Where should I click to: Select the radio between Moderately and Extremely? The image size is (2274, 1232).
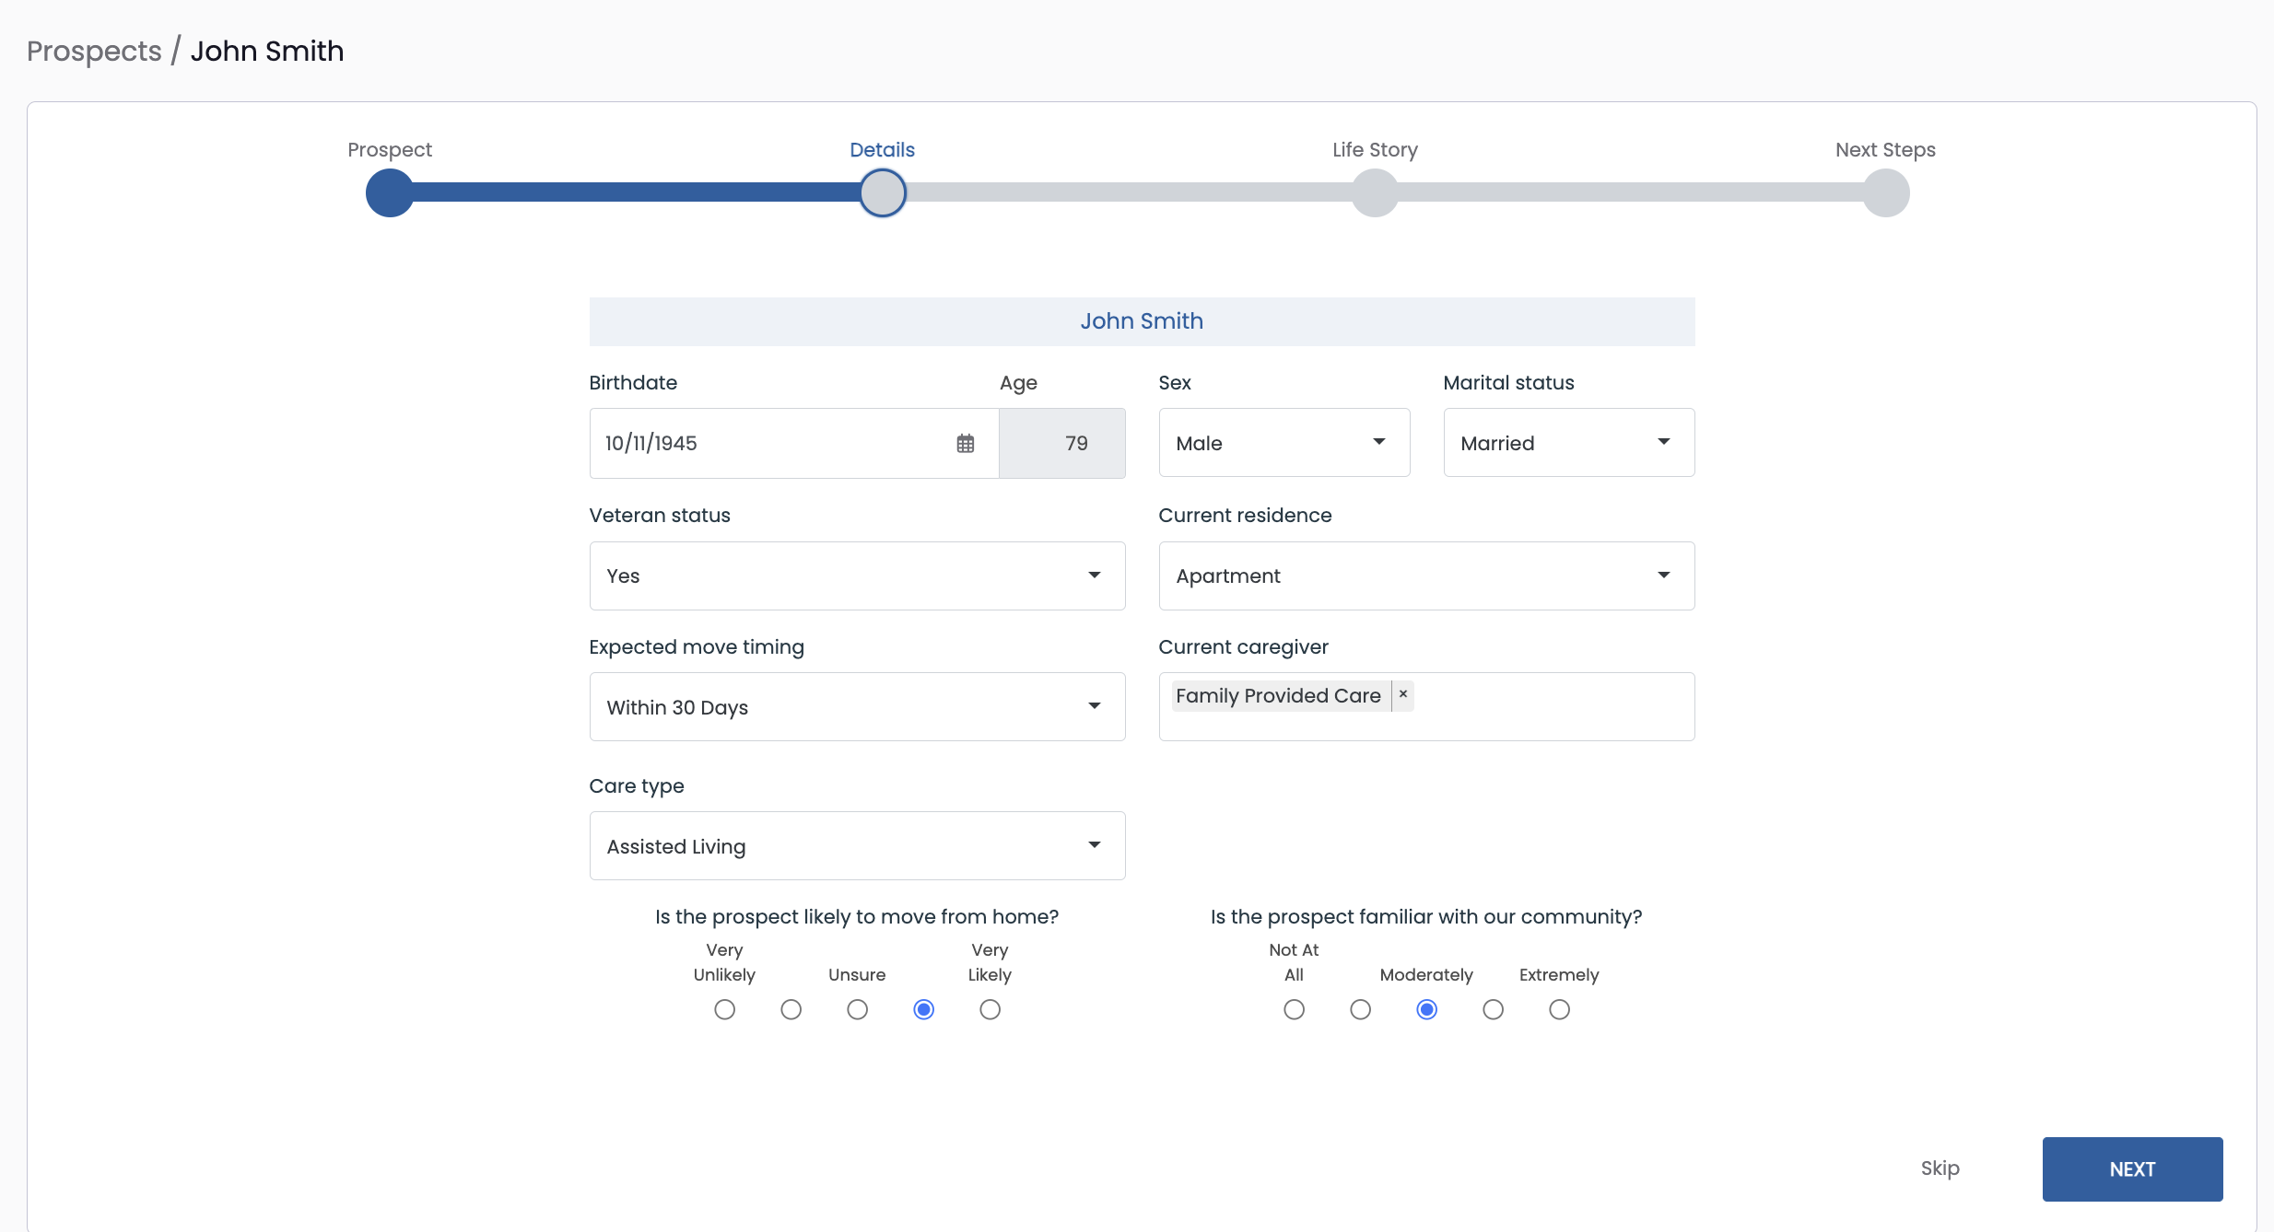1493,1010
